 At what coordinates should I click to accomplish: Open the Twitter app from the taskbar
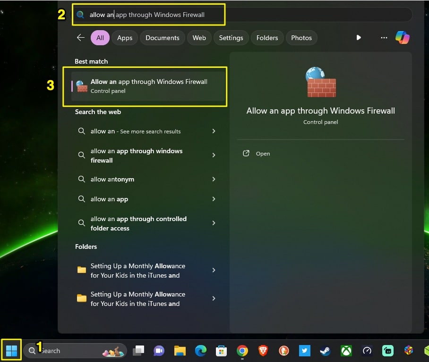click(305, 351)
